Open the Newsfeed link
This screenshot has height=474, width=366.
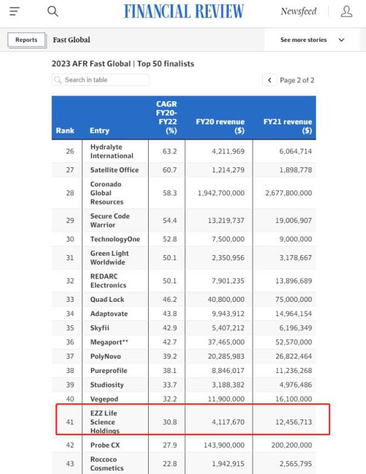[x=299, y=11]
